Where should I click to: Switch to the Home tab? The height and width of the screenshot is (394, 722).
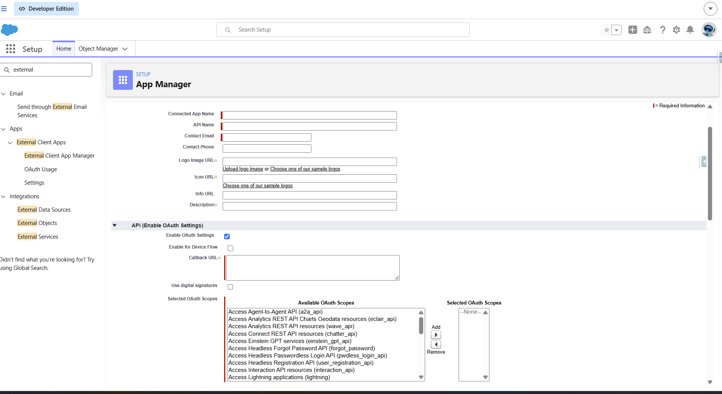pyautogui.click(x=64, y=49)
